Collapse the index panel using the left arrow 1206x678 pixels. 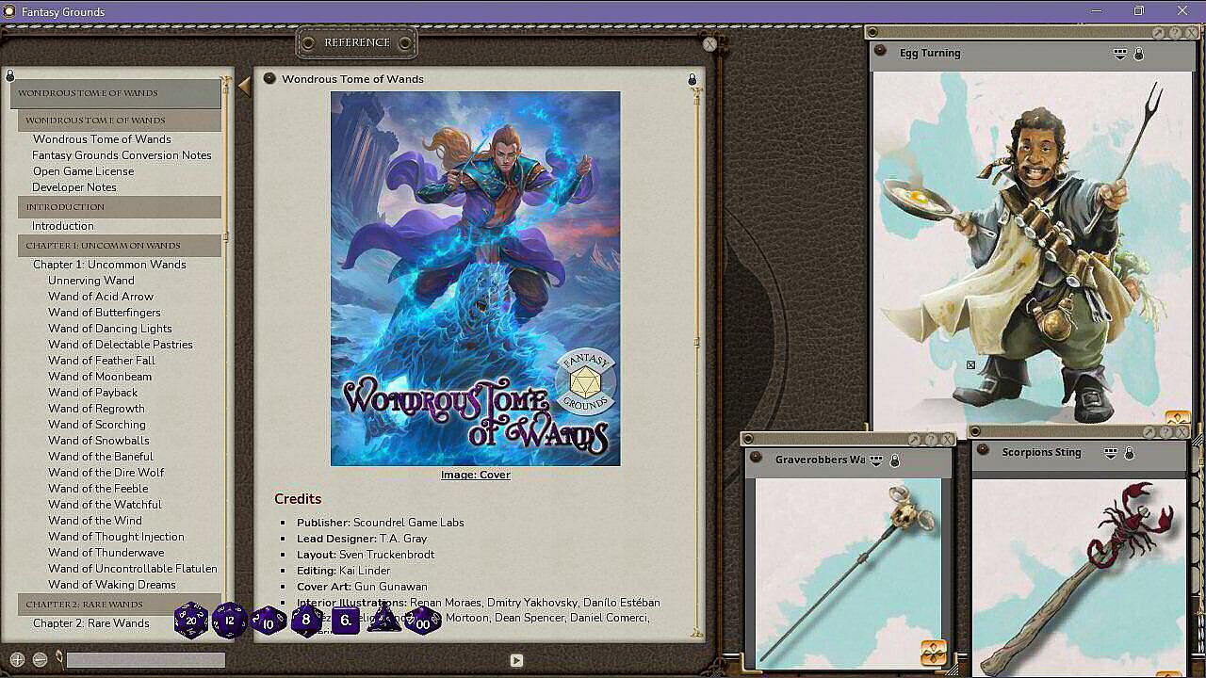click(x=244, y=87)
